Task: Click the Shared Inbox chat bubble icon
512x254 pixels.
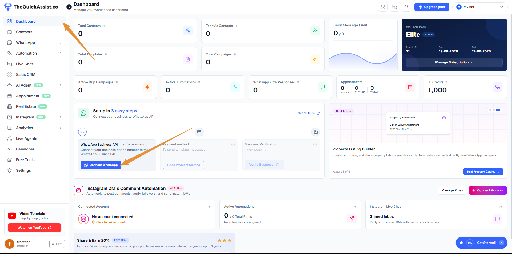Action: coord(498,219)
